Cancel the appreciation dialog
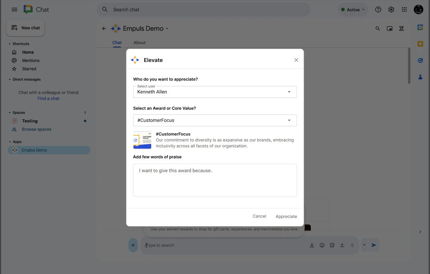 point(259,216)
